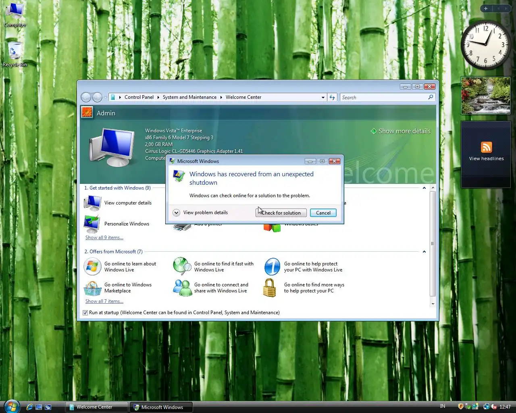This screenshot has width=516, height=413.
Task: Expand arrow after System and Maintenance breadcrumb
Action: [221, 97]
